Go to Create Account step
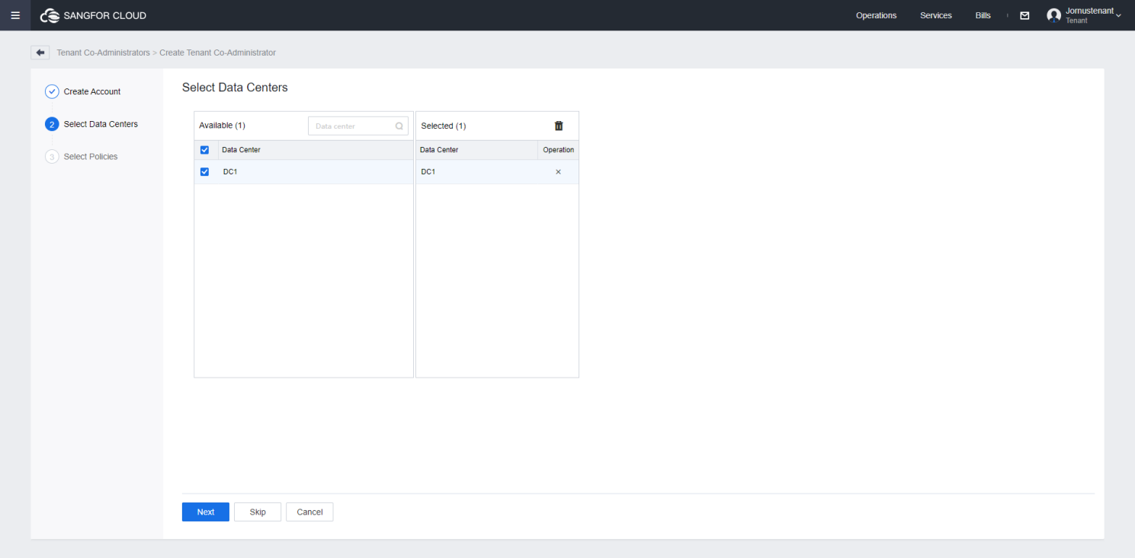The height and width of the screenshot is (558, 1135). (92, 91)
